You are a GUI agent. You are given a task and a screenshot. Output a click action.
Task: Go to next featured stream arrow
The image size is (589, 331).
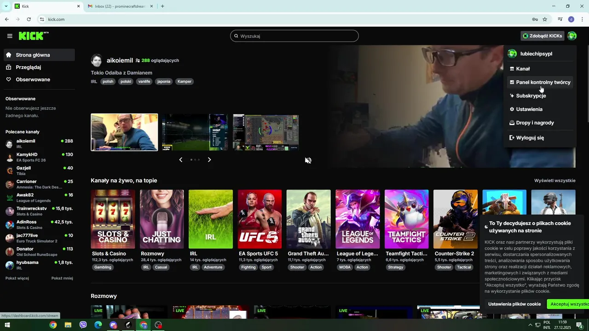coord(209,160)
